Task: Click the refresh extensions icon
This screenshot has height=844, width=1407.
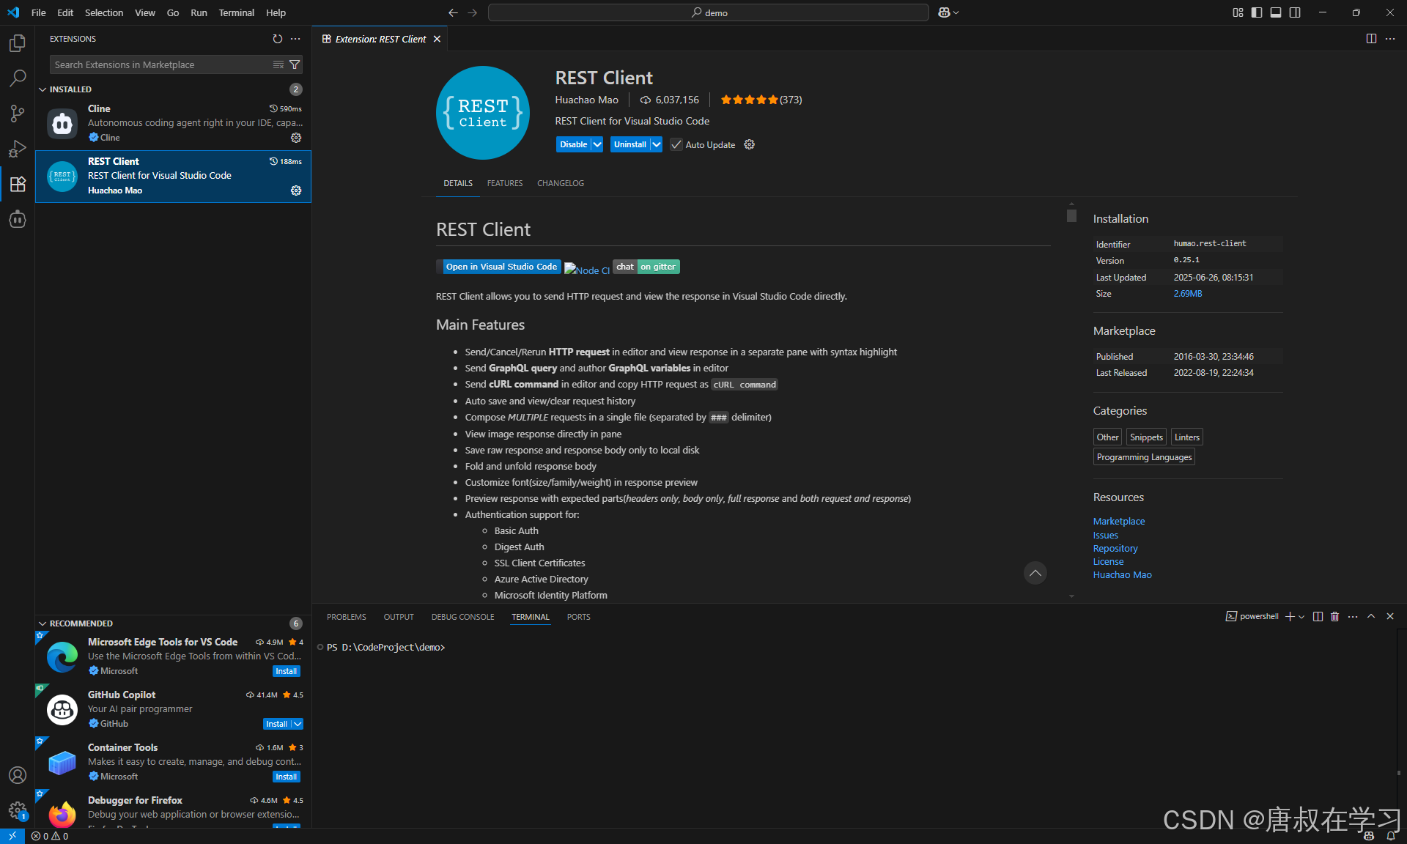Action: 277,39
